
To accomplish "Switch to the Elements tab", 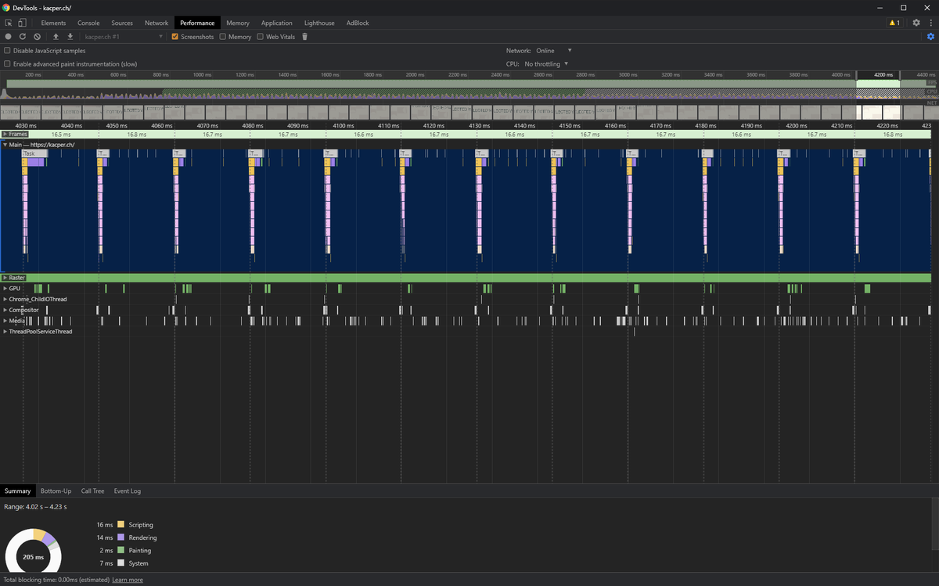I will coord(53,23).
